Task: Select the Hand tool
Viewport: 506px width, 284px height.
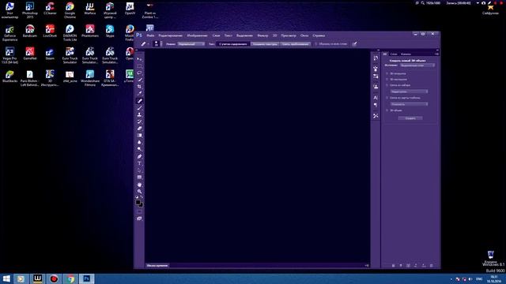Action: (x=139, y=185)
